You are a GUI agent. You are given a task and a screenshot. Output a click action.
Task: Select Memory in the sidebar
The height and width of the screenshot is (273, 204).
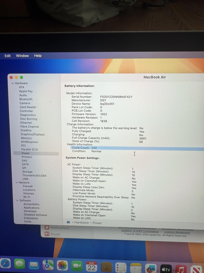point(26,138)
